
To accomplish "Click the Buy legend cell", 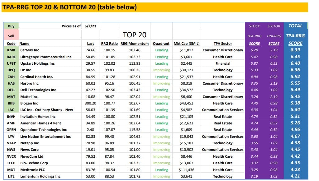I will click(x=11, y=26).
